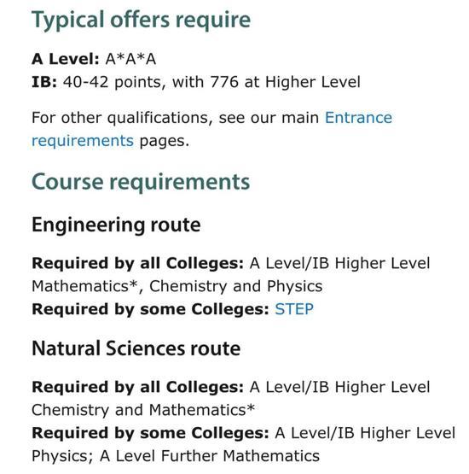Viewport: 469px width, 474px height.
Task: Click the "Natural Sciences route" subheading
Action: [136, 348]
